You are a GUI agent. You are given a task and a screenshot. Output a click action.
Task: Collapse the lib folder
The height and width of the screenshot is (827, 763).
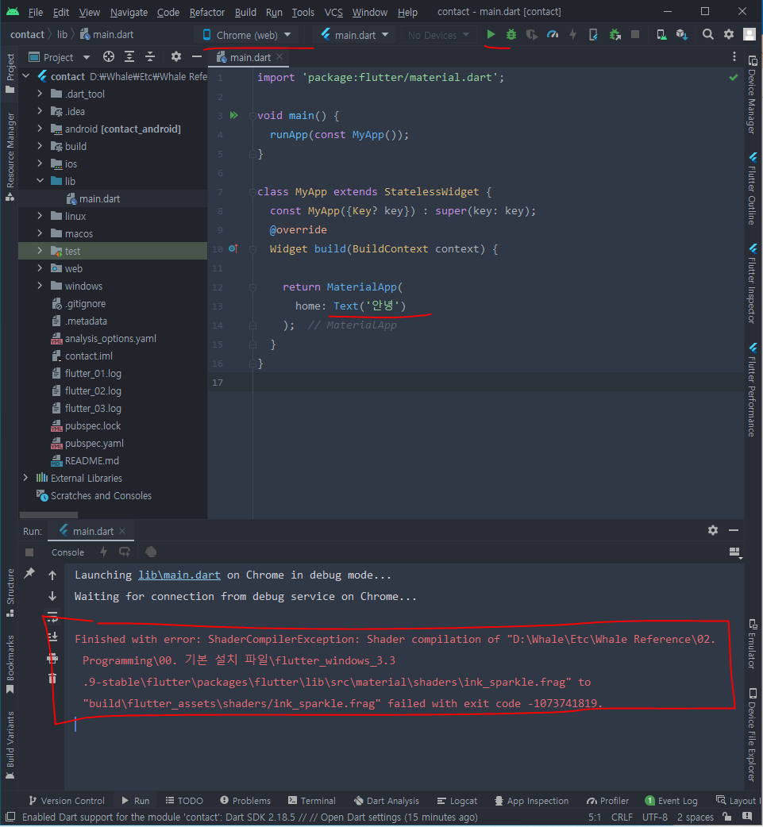tap(40, 181)
